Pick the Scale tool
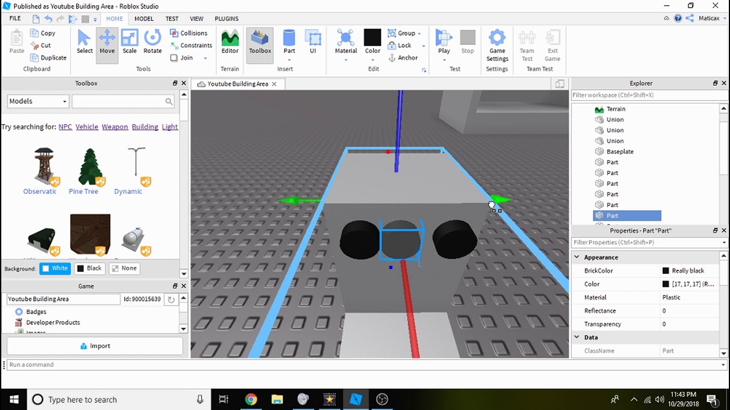The width and height of the screenshot is (730, 410). 129,42
